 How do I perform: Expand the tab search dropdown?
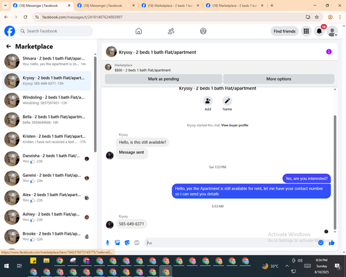click(x=6, y=6)
